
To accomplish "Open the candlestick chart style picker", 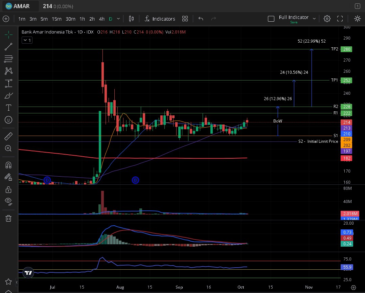I will pyautogui.click(x=132, y=19).
